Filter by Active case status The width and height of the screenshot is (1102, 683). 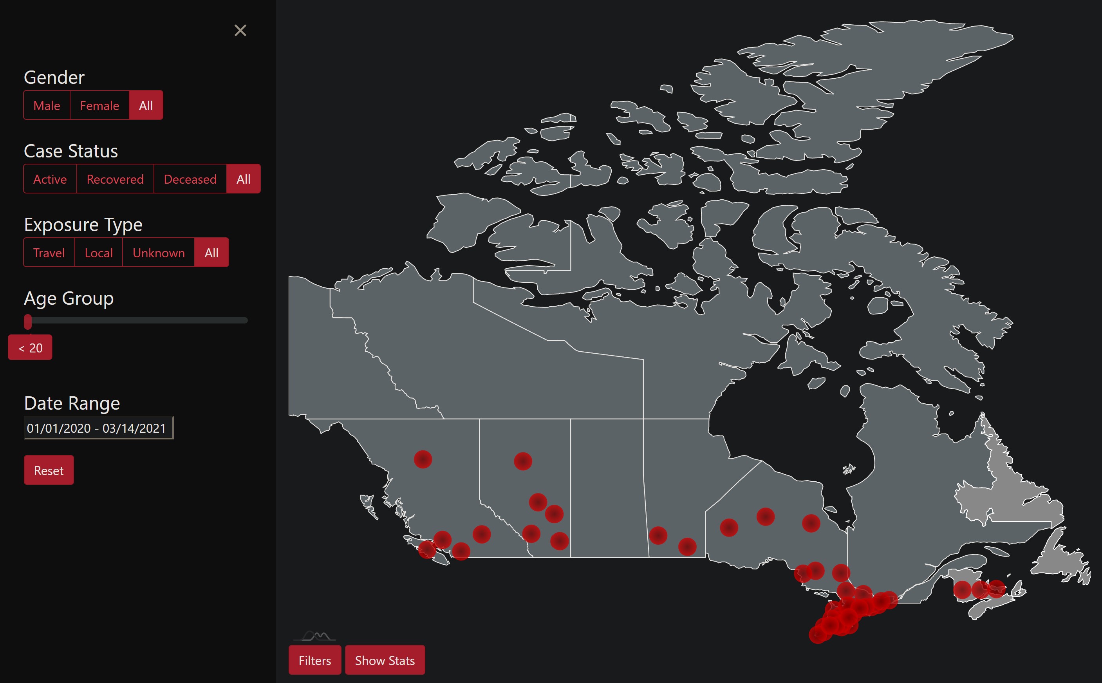pyautogui.click(x=50, y=179)
